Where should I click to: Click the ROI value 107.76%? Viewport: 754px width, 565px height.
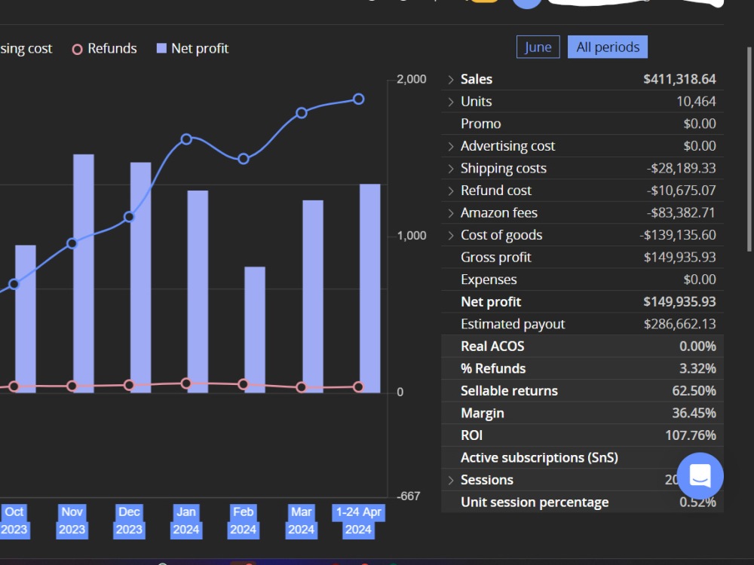tap(691, 435)
